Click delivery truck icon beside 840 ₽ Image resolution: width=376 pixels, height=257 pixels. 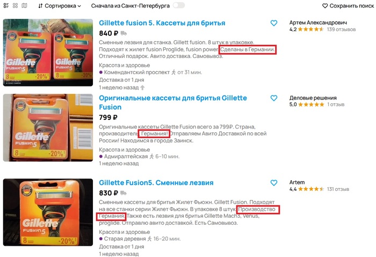coord(125,33)
